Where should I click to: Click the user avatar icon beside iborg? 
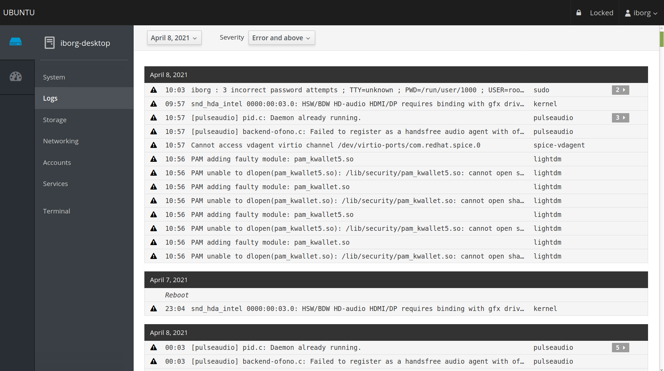pyautogui.click(x=628, y=13)
